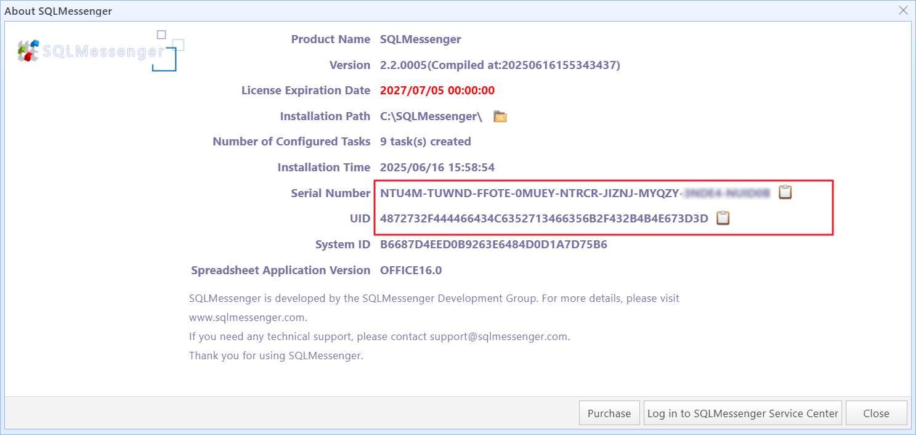916x435 pixels.
Task: Click the "9 task(s) created" value
Action: click(426, 142)
